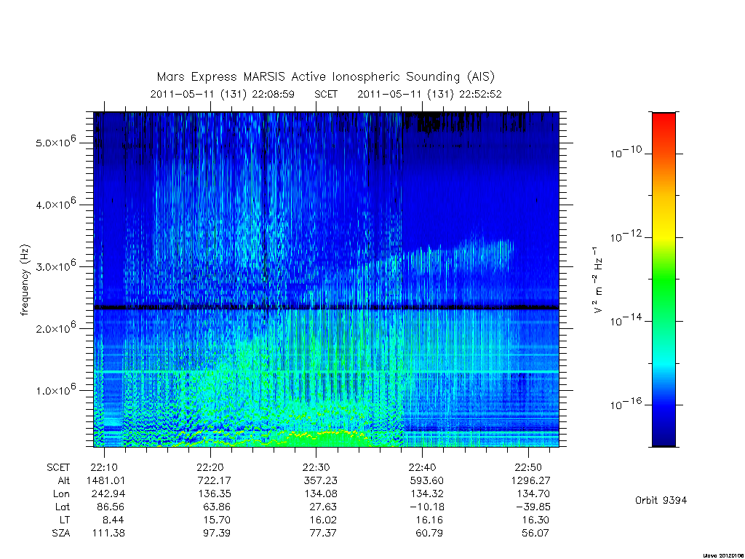Select the time tick '22:10'
This screenshot has width=745, height=559.
104,468
